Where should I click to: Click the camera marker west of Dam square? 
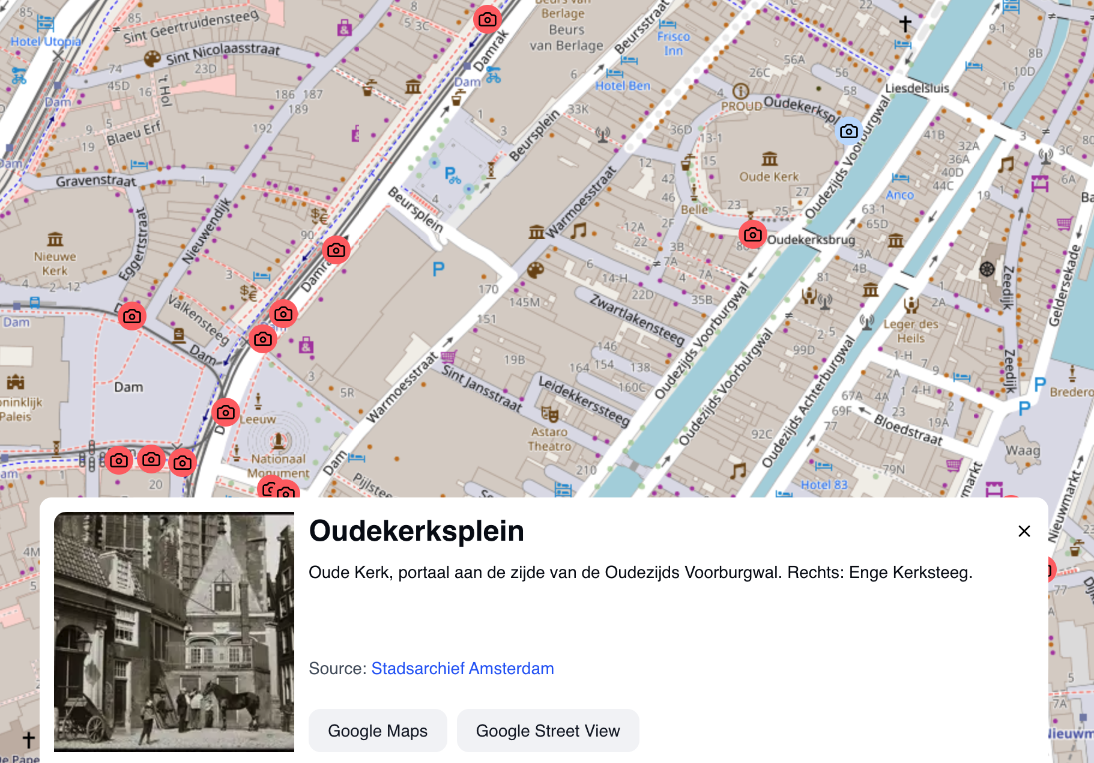(x=132, y=316)
